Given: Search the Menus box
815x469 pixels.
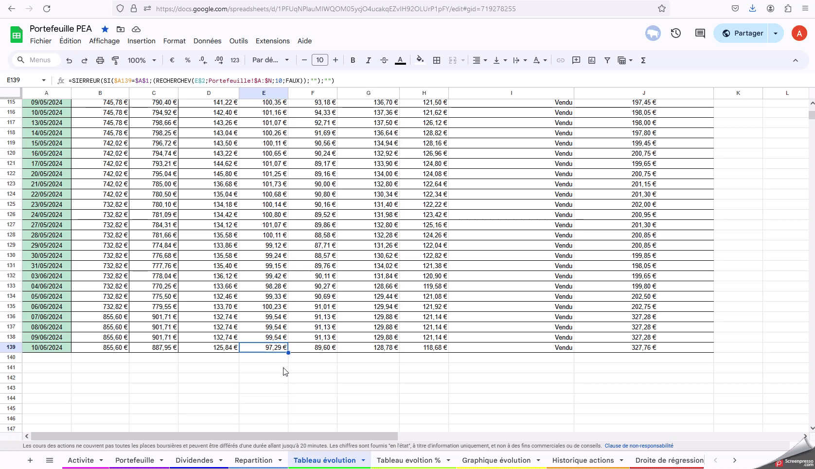Looking at the screenshot, I should click(36, 60).
